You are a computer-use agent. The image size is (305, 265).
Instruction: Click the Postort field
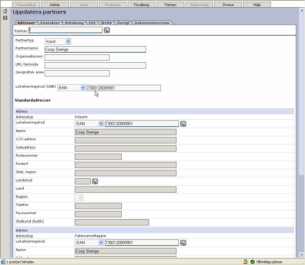(x=126, y=165)
